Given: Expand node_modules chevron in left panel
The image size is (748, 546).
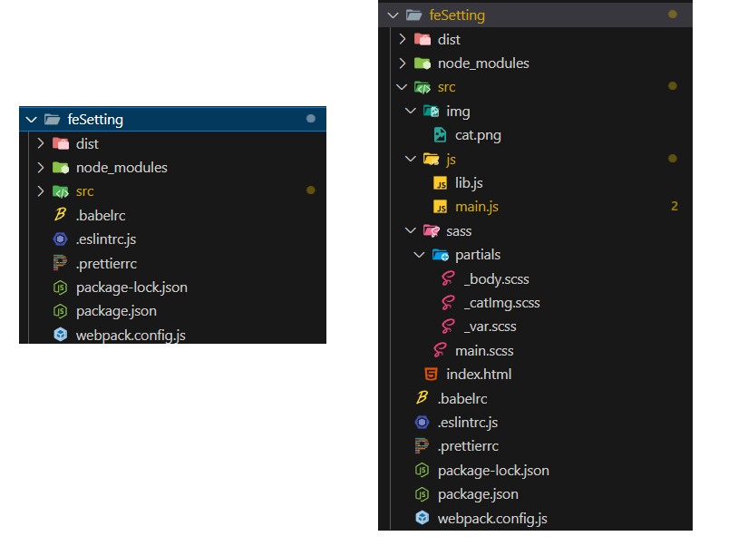Looking at the screenshot, I should click(x=41, y=167).
